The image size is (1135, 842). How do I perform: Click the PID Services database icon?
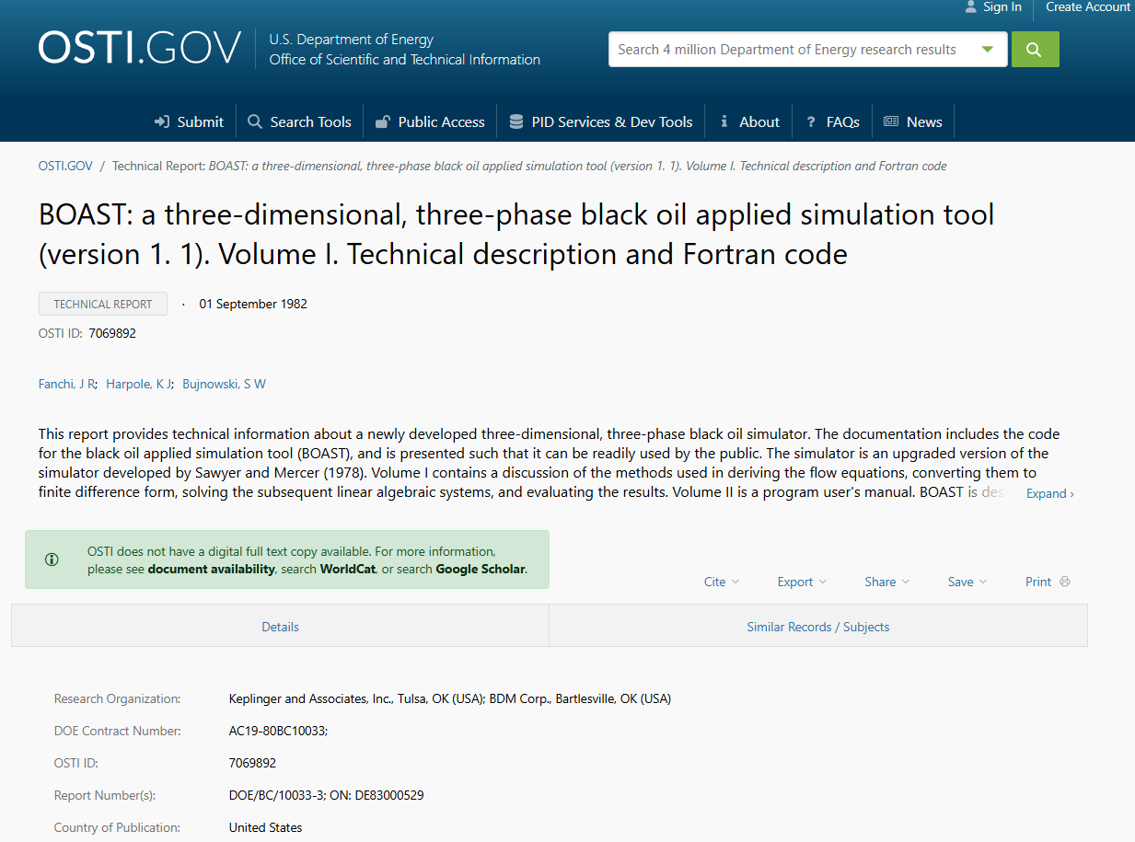pyautogui.click(x=516, y=122)
